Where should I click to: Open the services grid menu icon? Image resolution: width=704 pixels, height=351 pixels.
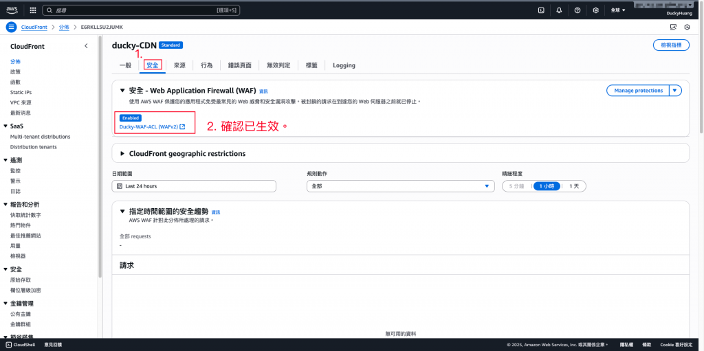point(33,10)
